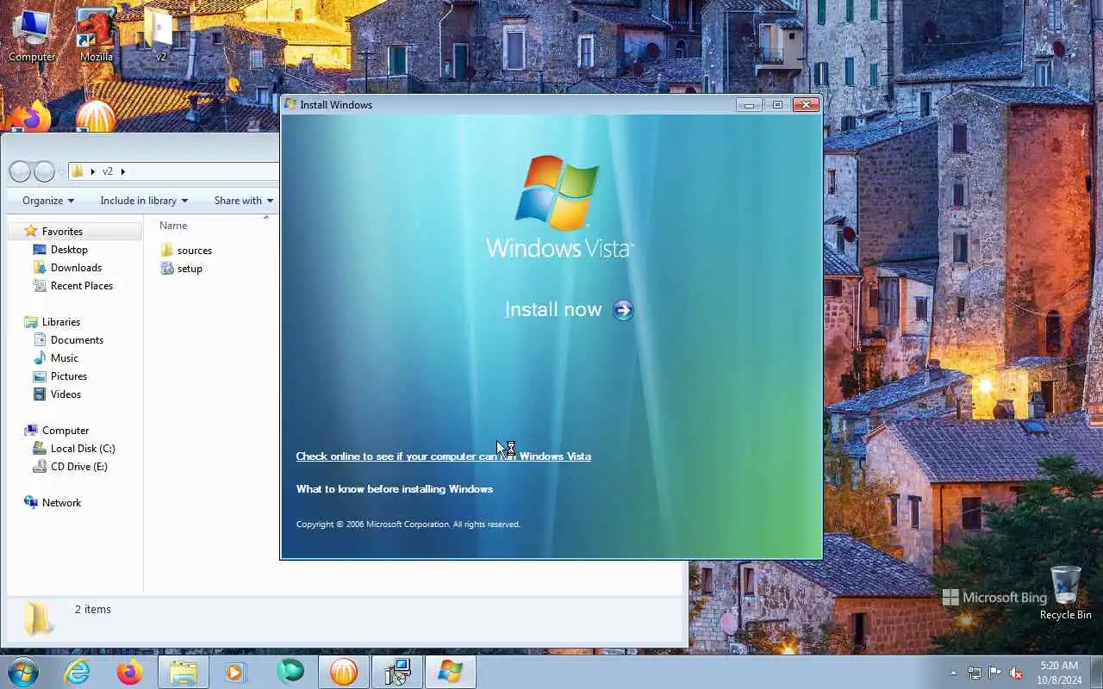This screenshot has width=1103, height=689.
Task: Open the Windows Start menu orb
Action: [x=22, y=671]
